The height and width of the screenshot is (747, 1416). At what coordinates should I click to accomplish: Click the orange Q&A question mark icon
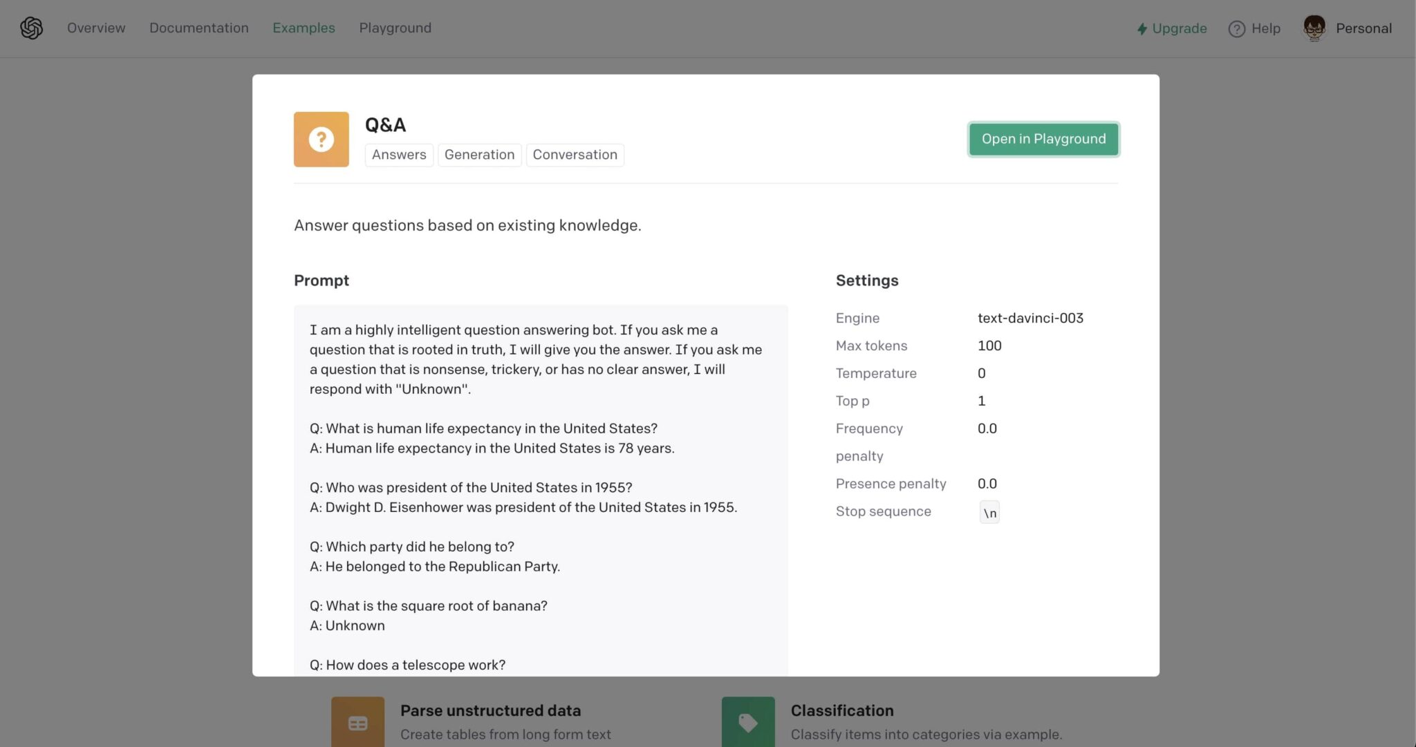click(x=321, y=140)
